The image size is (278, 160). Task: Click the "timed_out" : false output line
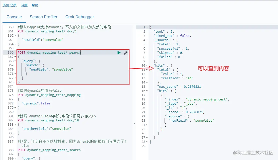[x=172, y=36]
